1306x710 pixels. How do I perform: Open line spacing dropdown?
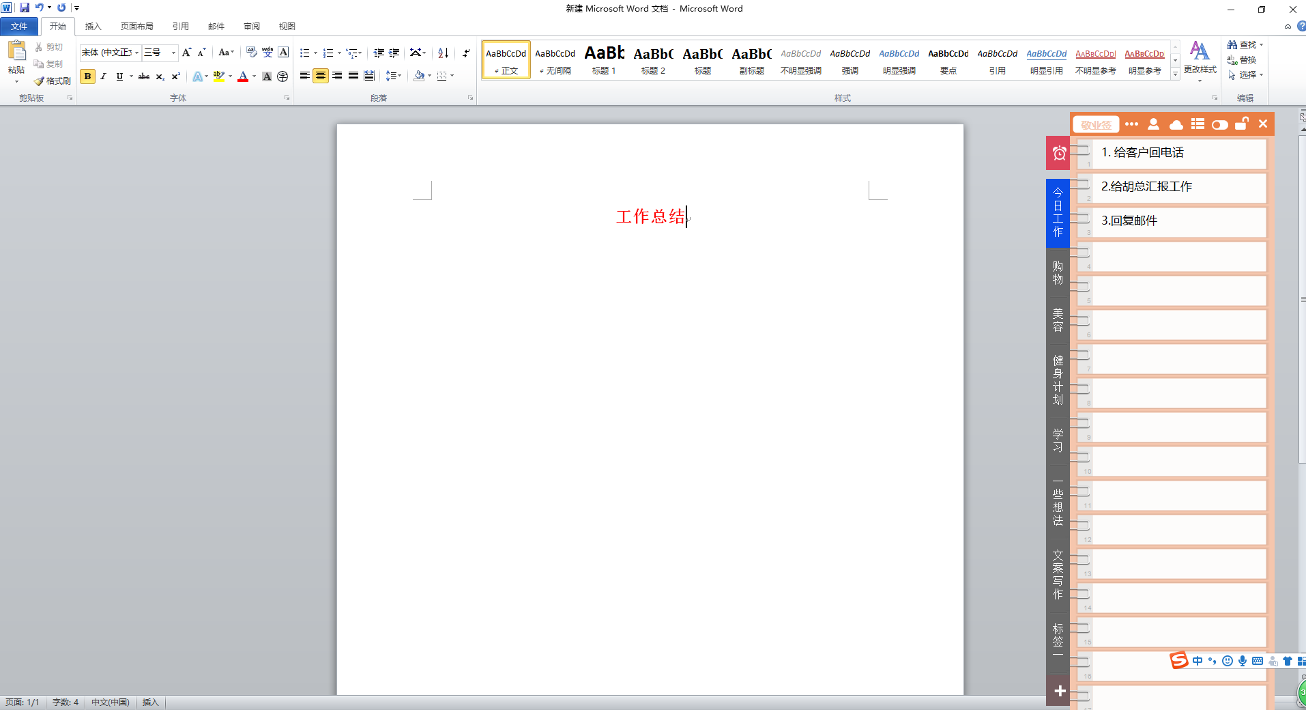click(x=394, y=76)
